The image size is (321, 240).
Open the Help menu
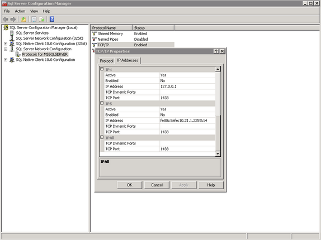coord(46,11)
